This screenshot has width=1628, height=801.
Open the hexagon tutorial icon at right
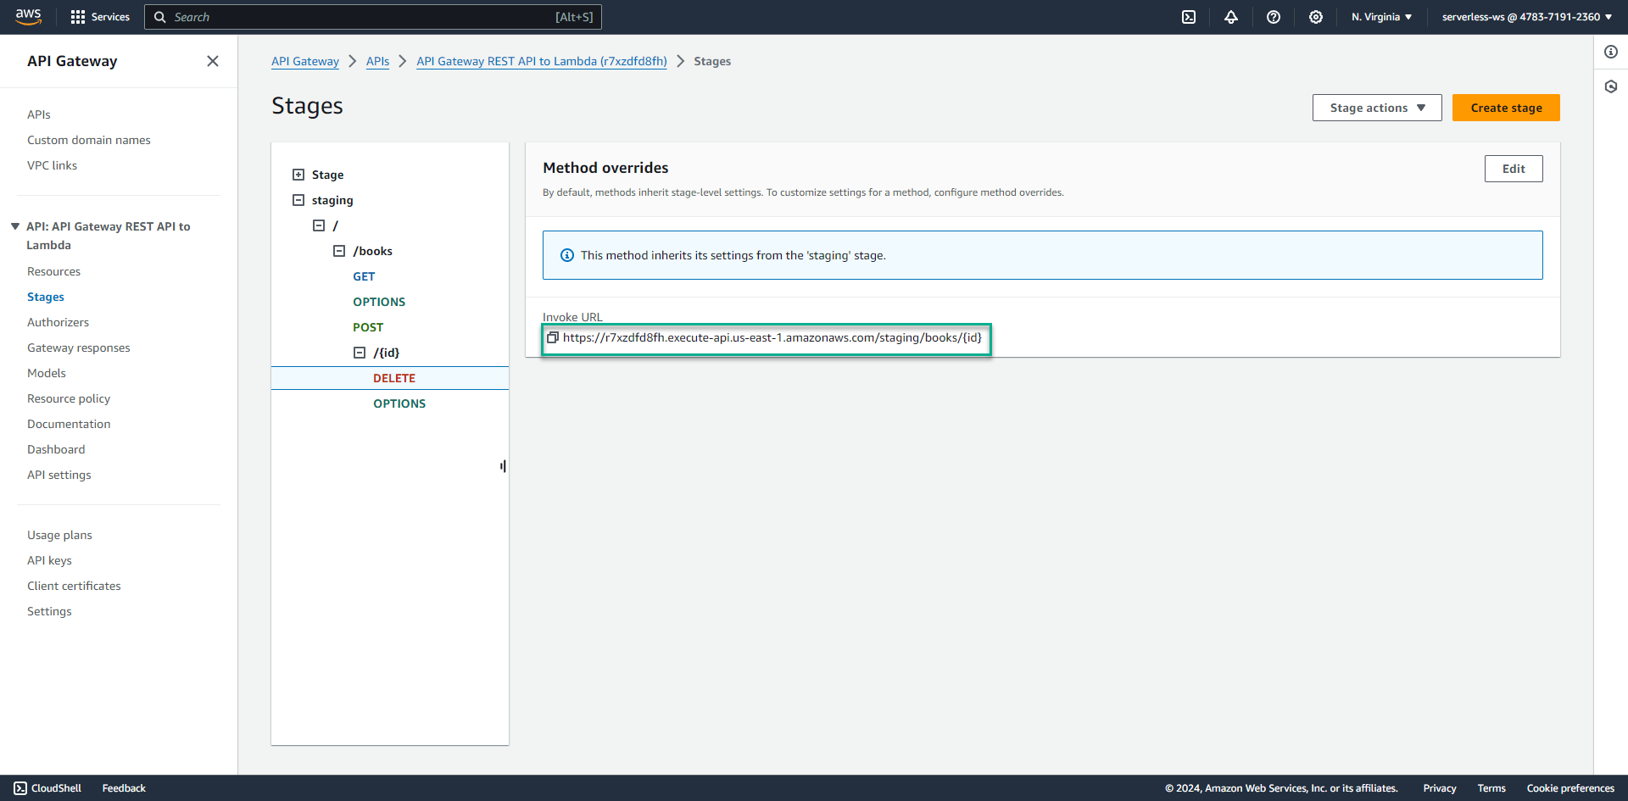click(x=1611, y=86)
